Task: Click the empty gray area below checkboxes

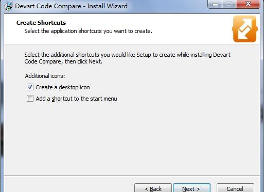Action: 132,138
